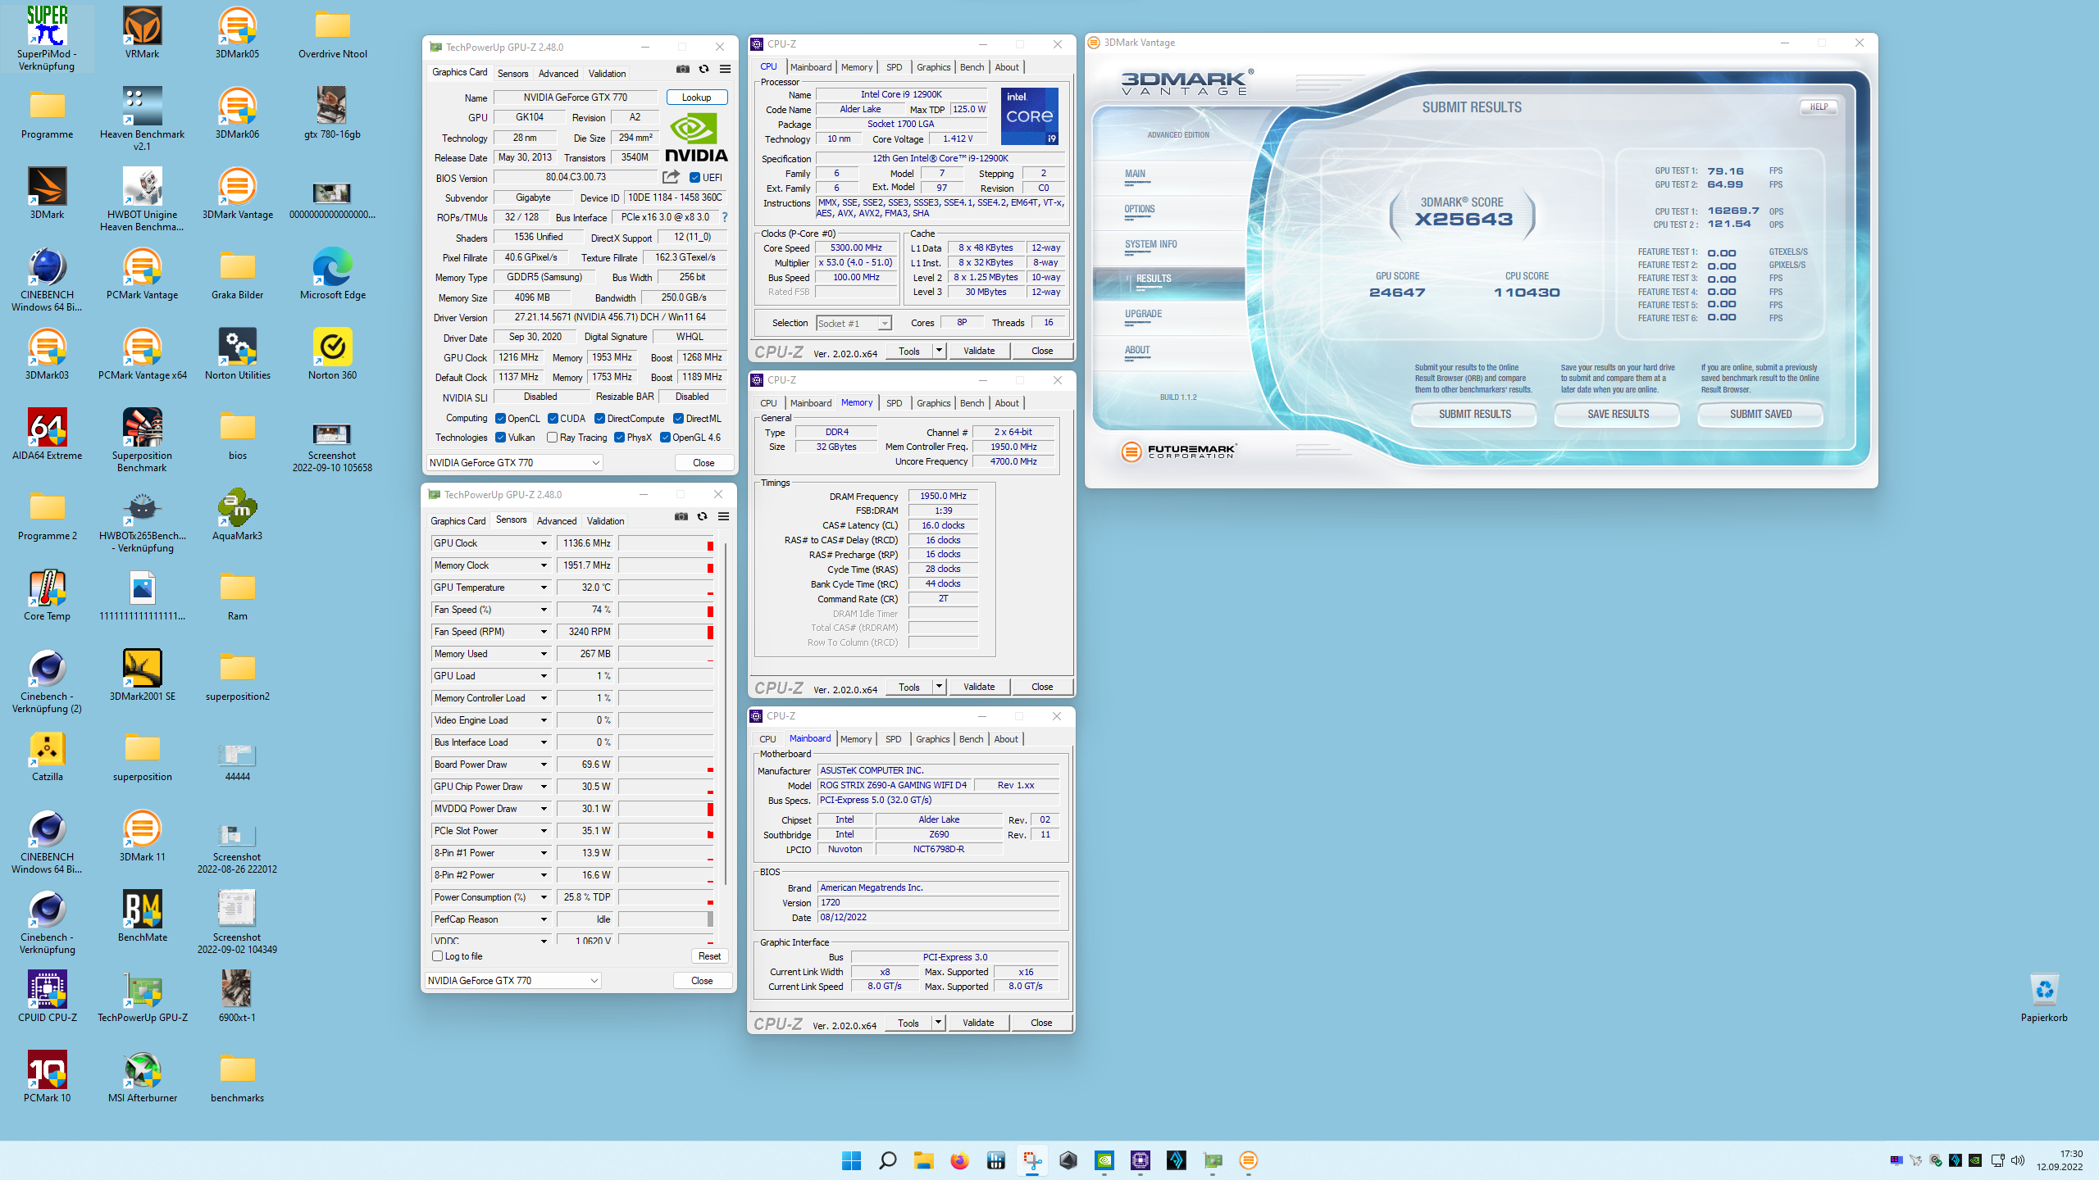This screenshot has width=2099, height=1180.
Task: Switch to Advanced tab in top GPU-Z window
Action: click(558, 73)
